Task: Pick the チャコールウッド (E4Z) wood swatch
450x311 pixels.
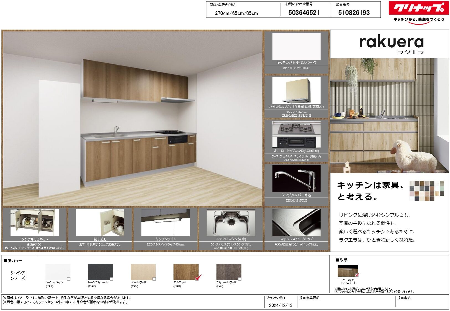Action: tap(228, 272)
